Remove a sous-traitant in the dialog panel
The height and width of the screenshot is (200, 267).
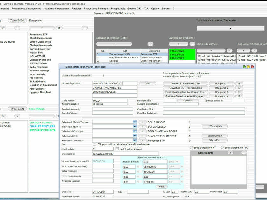pyautogui.click(x=244, y=153)
